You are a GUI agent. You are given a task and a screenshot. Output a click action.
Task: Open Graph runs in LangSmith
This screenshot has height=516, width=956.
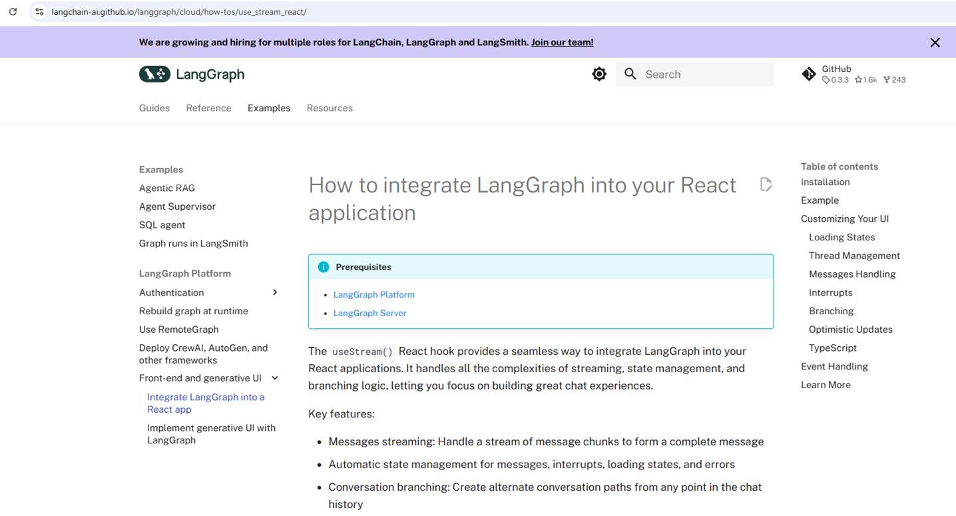(x=193, y=243)
